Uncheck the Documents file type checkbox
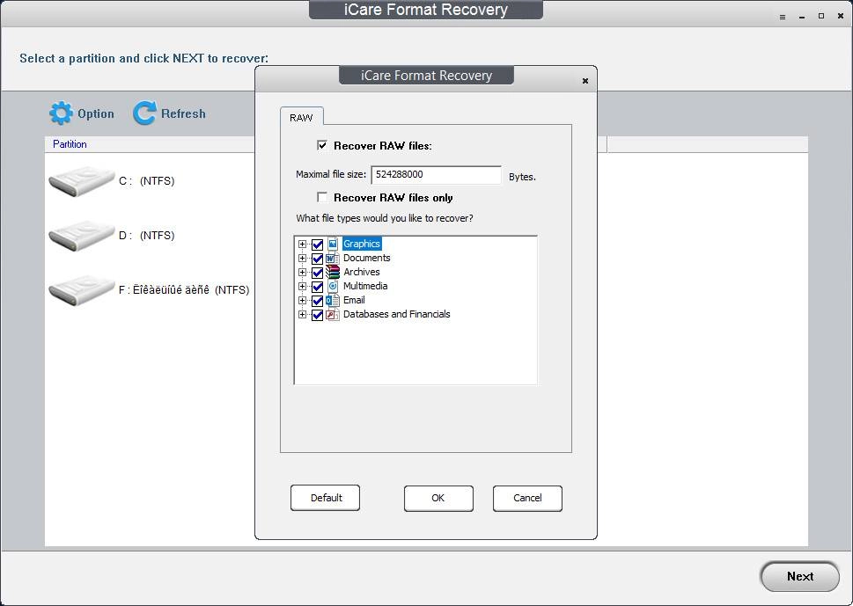The height and width of the screenshot is (606, 853). (317, 259)
